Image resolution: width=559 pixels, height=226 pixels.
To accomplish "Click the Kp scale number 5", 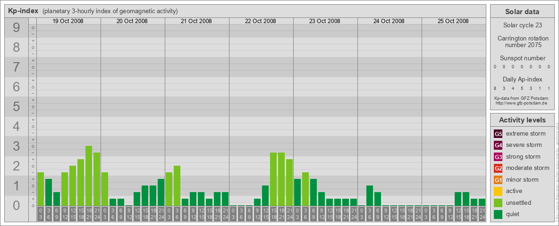I will tap(16, 106).
